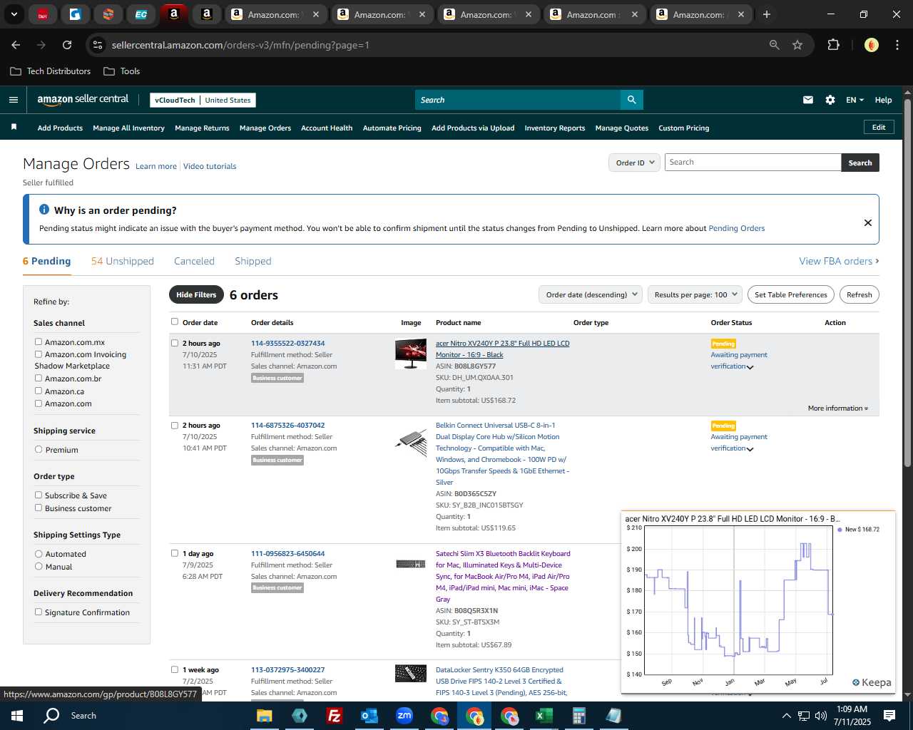This screenshot has width=913, height=730.
Task: Open Automate Pricing menu item
Action: [x=392, y=128]
